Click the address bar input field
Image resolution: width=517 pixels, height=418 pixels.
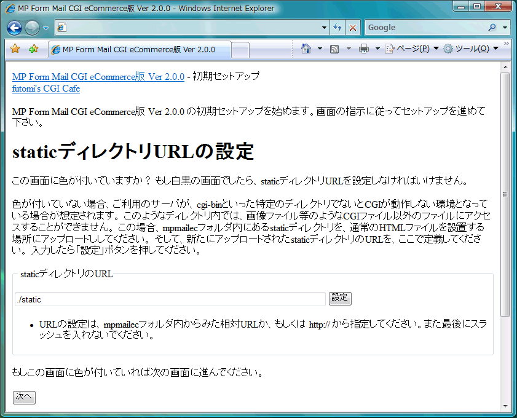(192, 28)
